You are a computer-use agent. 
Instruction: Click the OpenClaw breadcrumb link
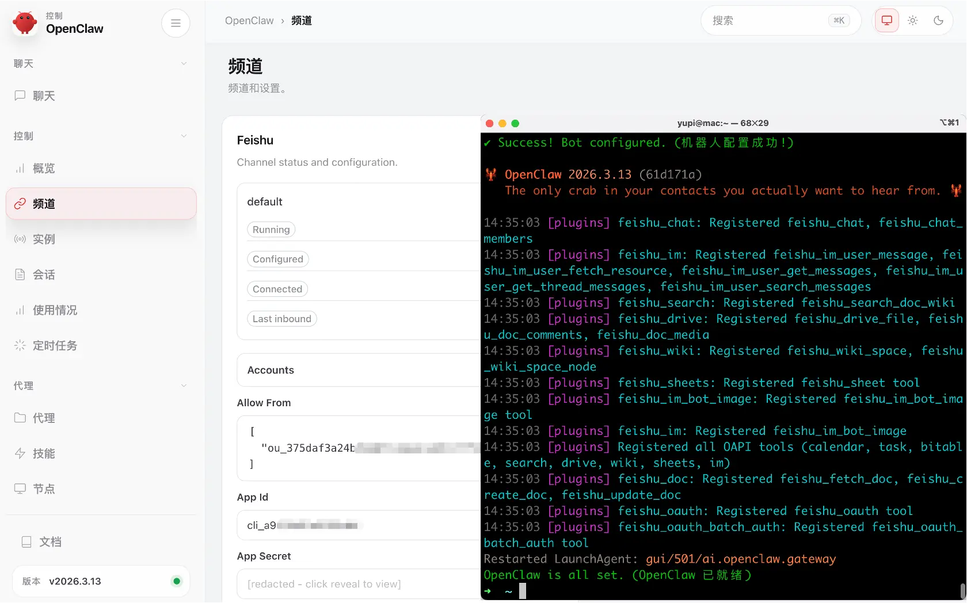click(249, 21)
